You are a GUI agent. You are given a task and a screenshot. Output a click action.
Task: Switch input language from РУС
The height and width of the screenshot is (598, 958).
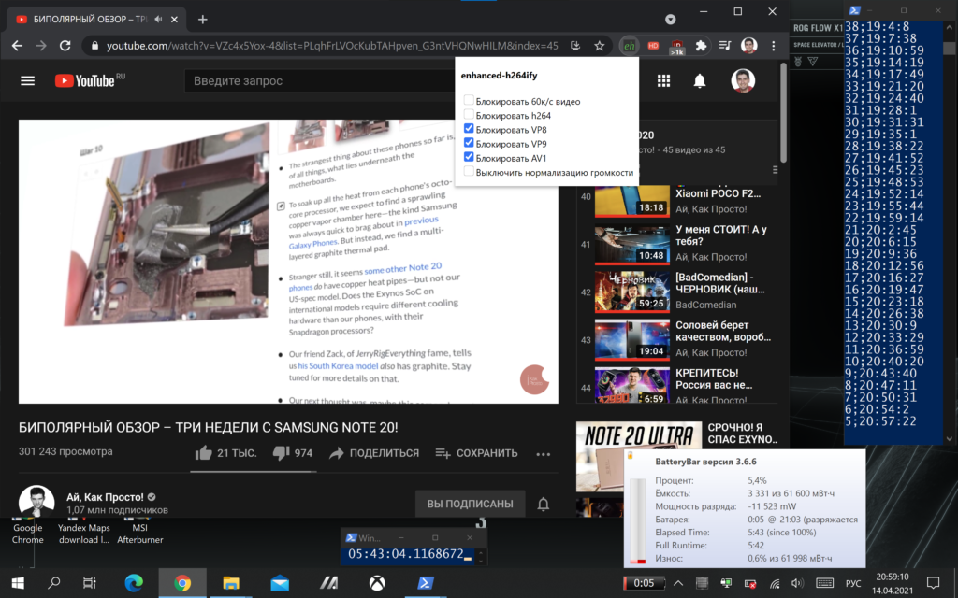coord(853,583)
